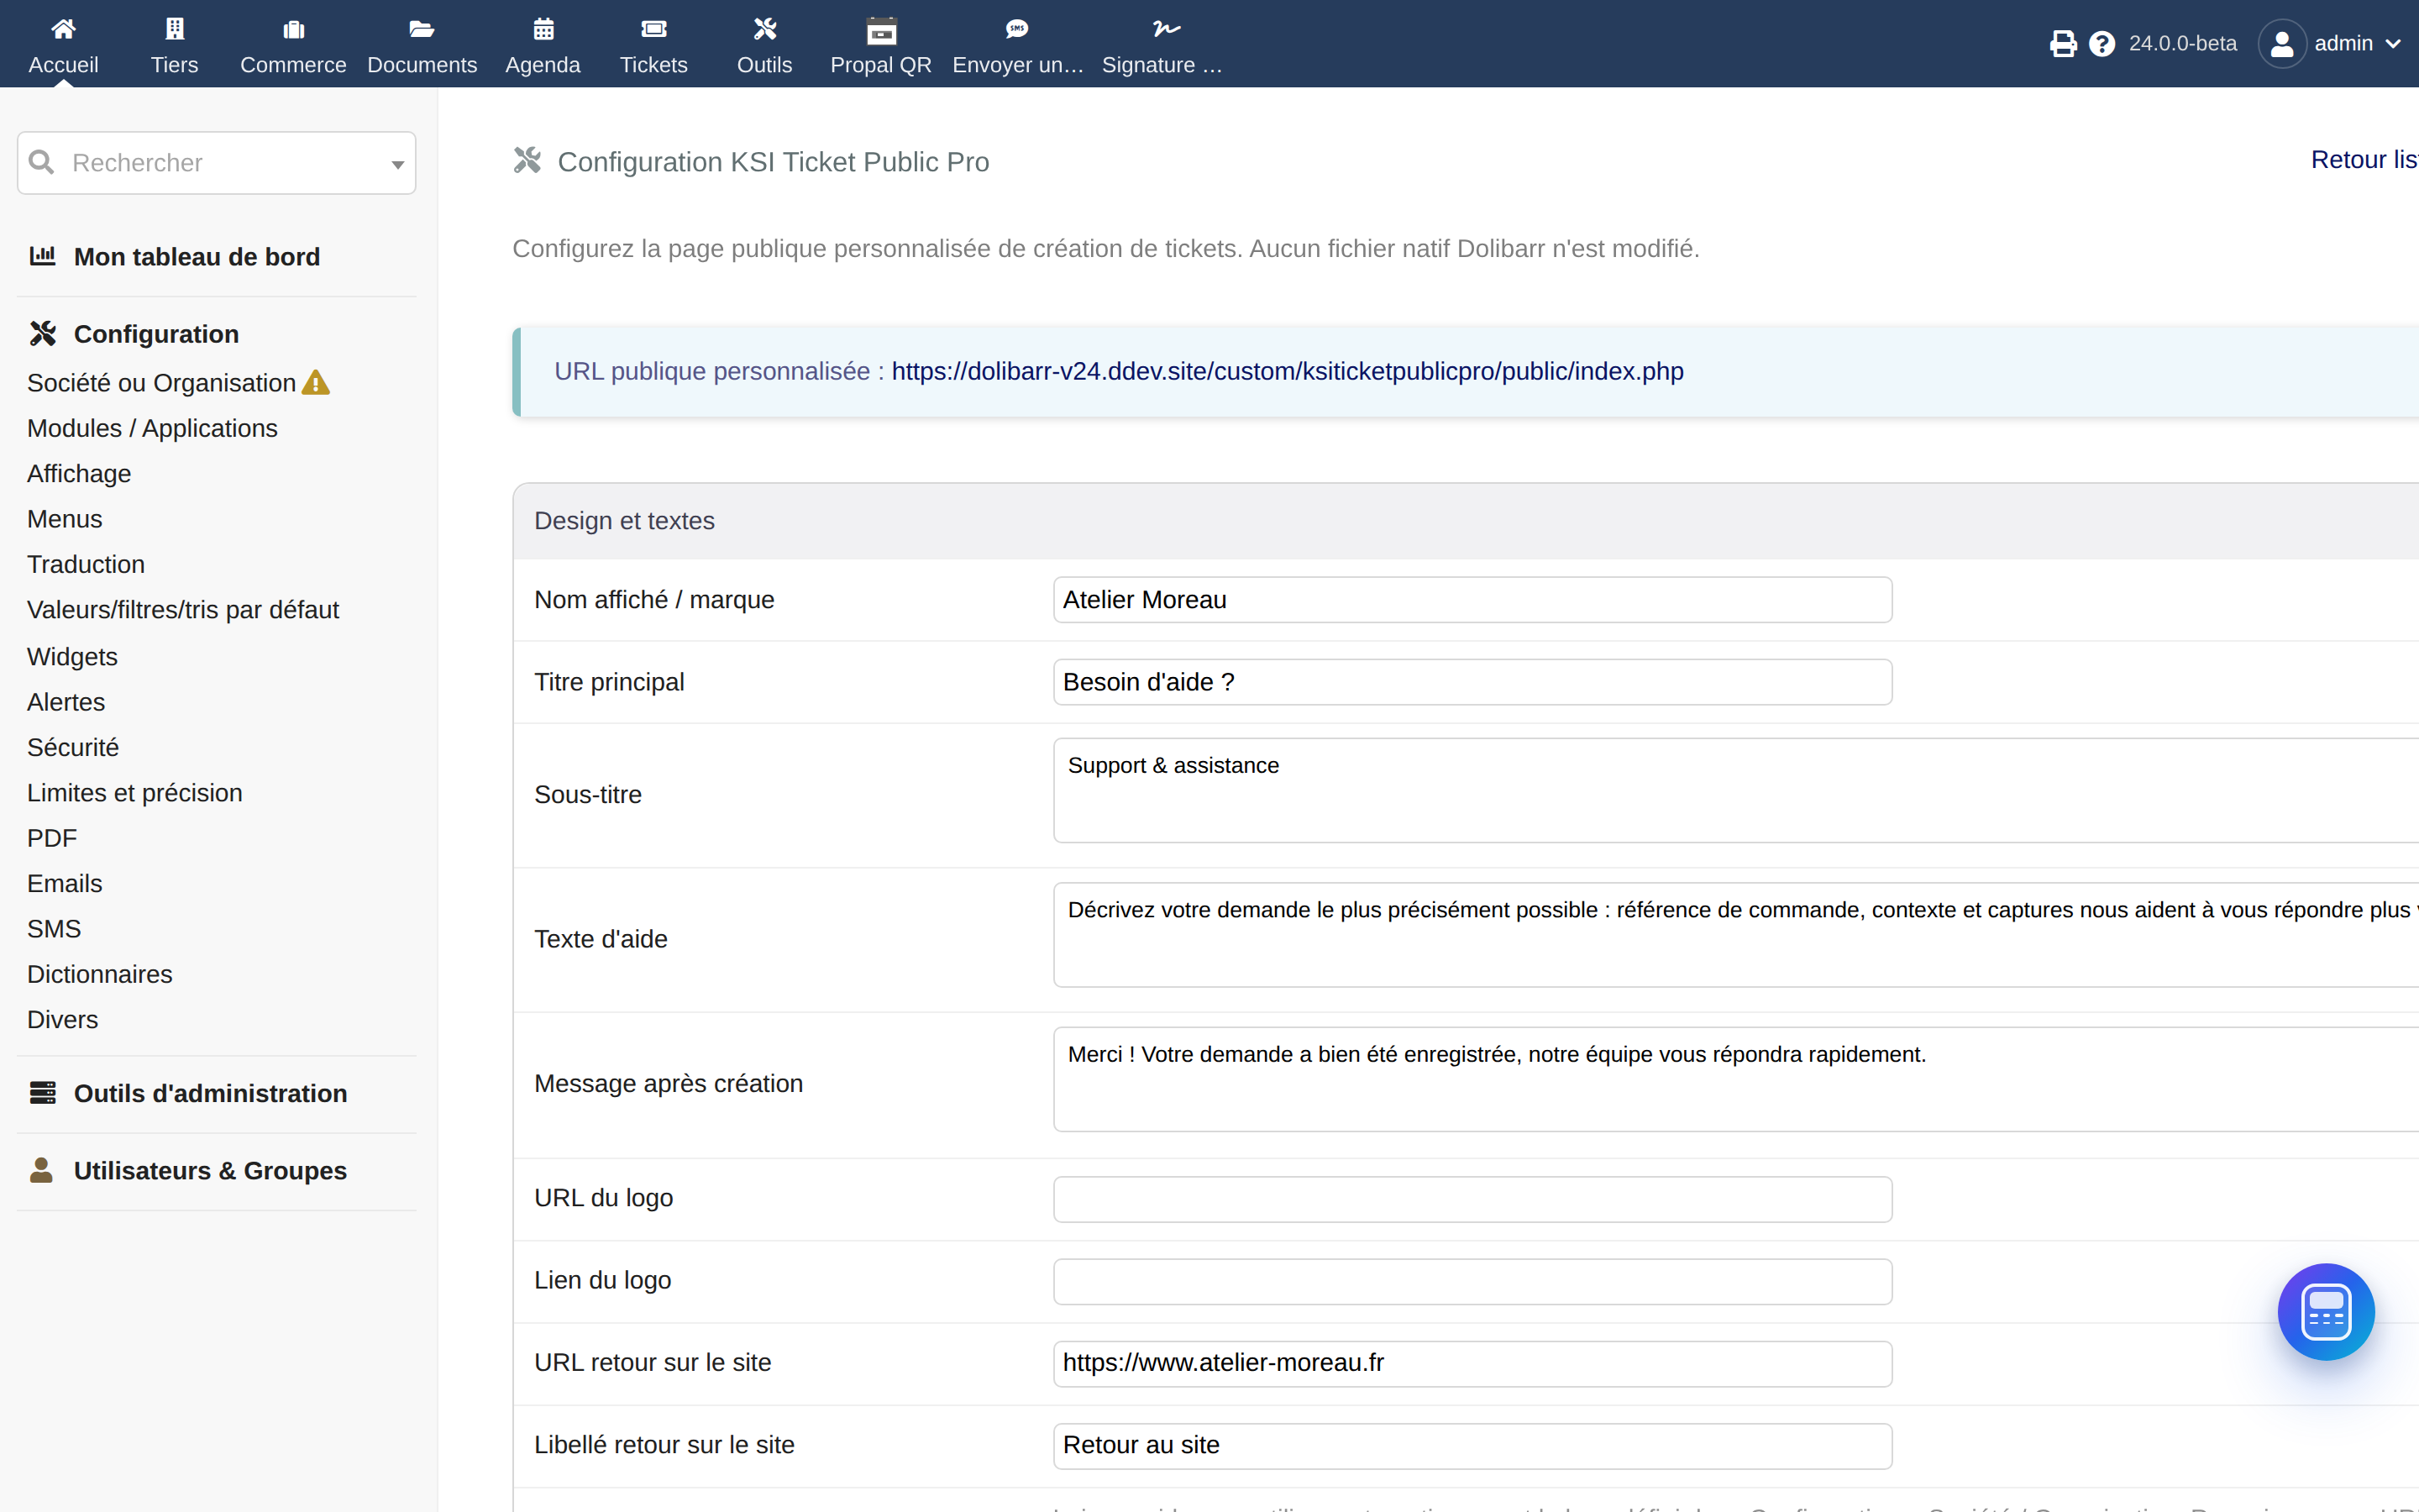2419x1512 pixels.
Task: Open the Commerce briefcase icon
Action: click(x=293, y=29)
